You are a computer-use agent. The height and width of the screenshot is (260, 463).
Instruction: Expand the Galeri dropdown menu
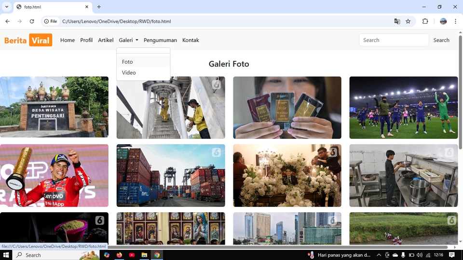click(128, 40)
